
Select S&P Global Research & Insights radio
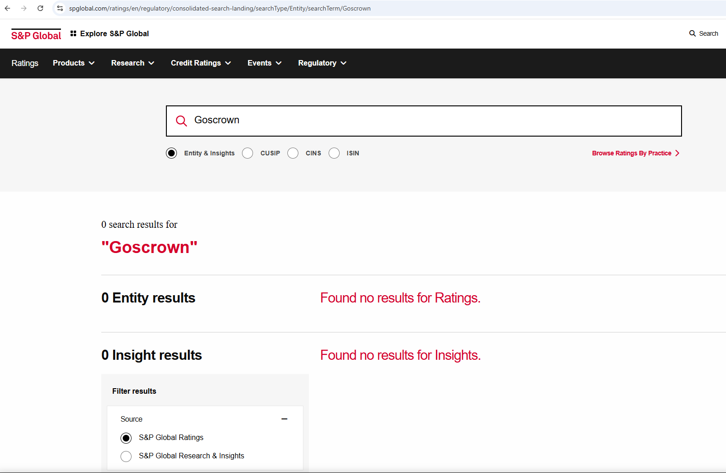(x=126, y=456)
